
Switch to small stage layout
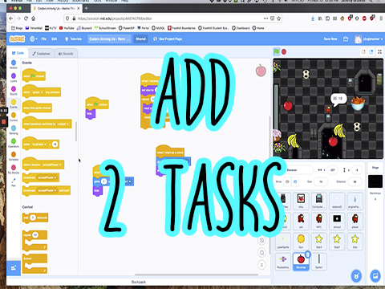pyautogui.click(x=363, y=52)
